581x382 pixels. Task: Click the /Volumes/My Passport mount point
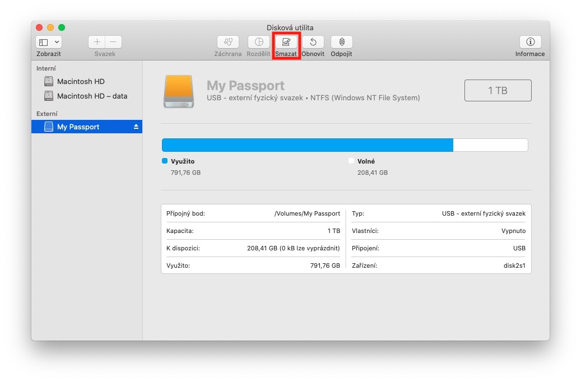tap(307, 213)
